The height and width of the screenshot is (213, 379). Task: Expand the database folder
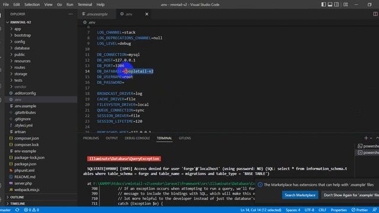pyautogui.click(x=22, y=48)
